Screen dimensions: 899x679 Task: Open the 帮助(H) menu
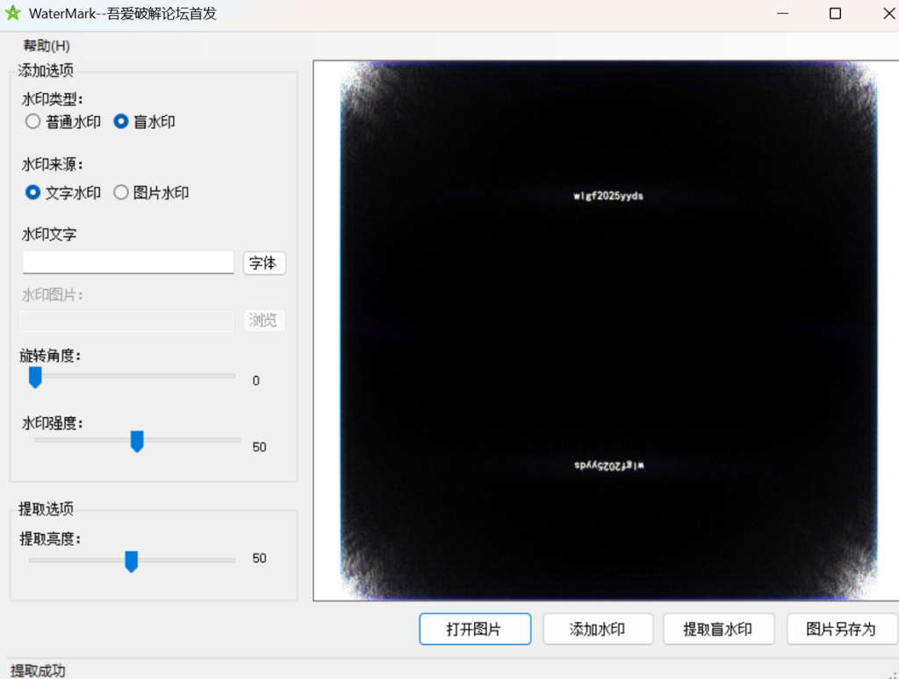point(47,46)
